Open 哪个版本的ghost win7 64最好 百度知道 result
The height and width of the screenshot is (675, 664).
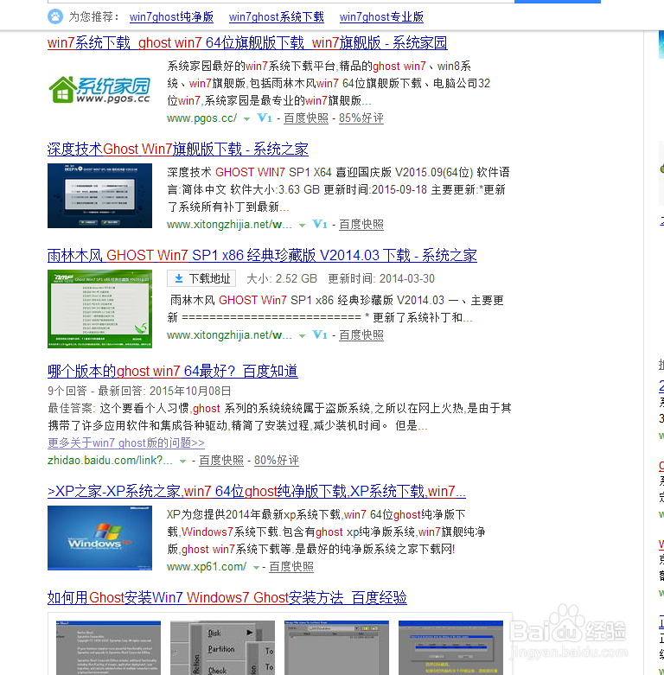pyautogui.click(x=173, y=371)
